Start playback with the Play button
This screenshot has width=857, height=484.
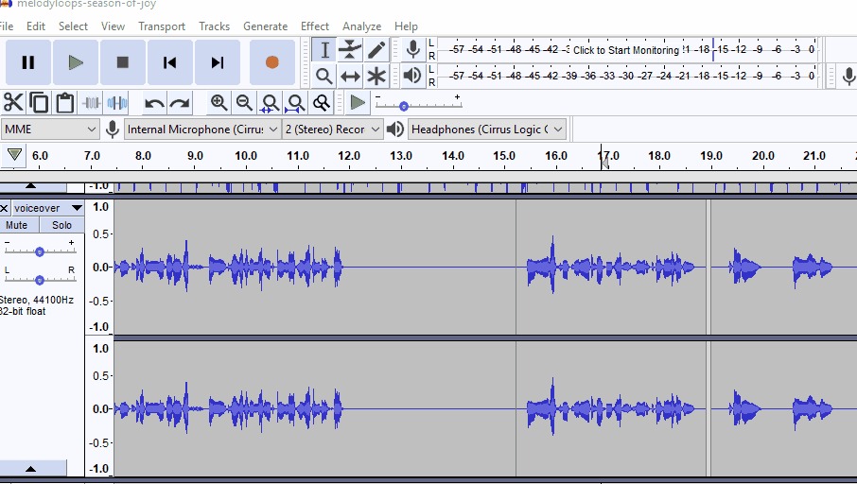(76, 62)
